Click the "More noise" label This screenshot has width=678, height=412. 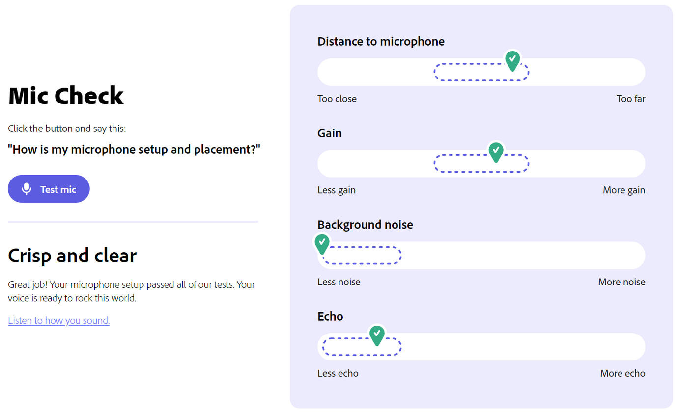pyautogui.click(x=621, y=282)
